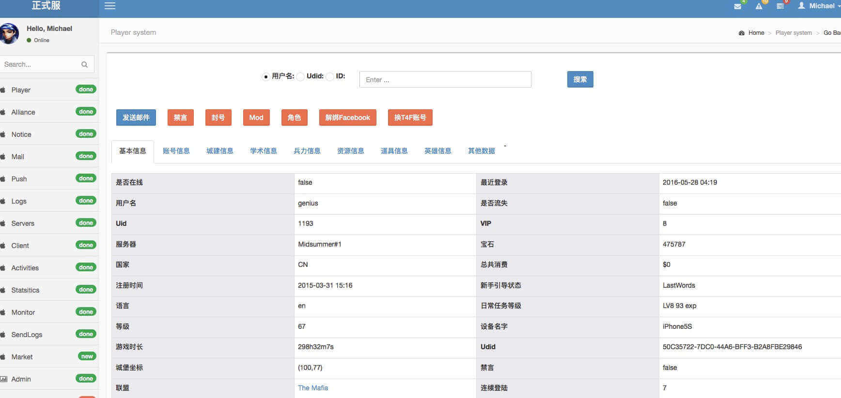841x398 pixels.
Task: Open The Mafia alliance link
Action: coord(312,388)
